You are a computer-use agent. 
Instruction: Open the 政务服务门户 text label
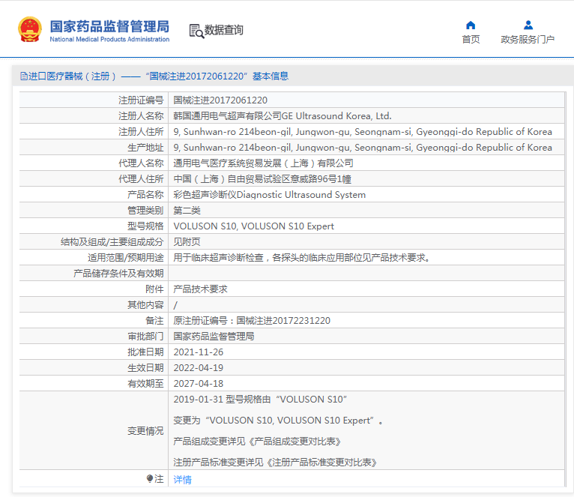click(528, 40)
